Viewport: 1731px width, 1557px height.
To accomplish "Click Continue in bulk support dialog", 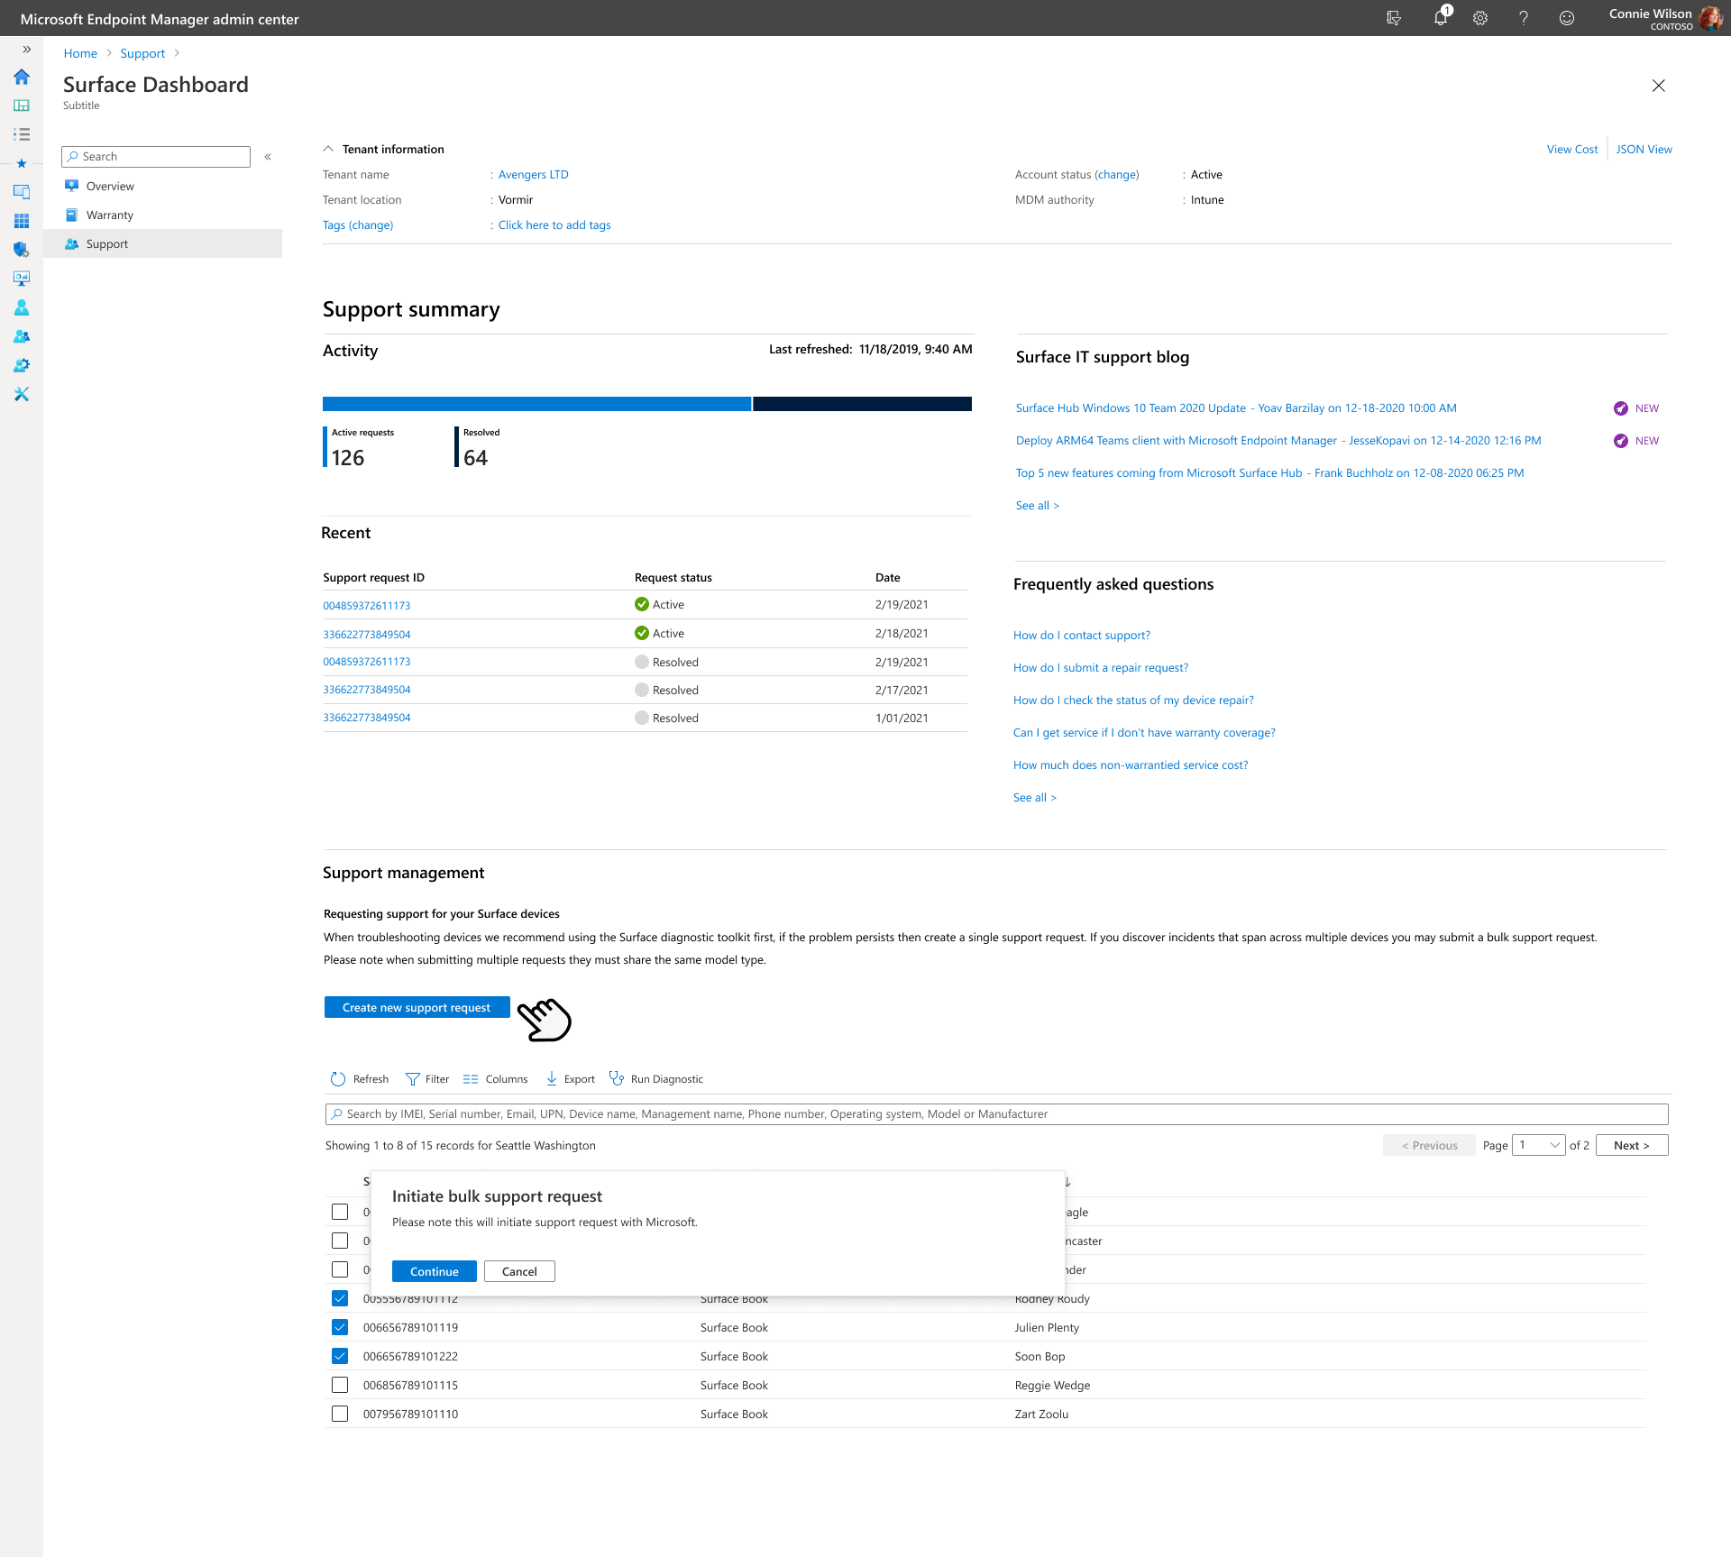I will (x=435, y=1271).
